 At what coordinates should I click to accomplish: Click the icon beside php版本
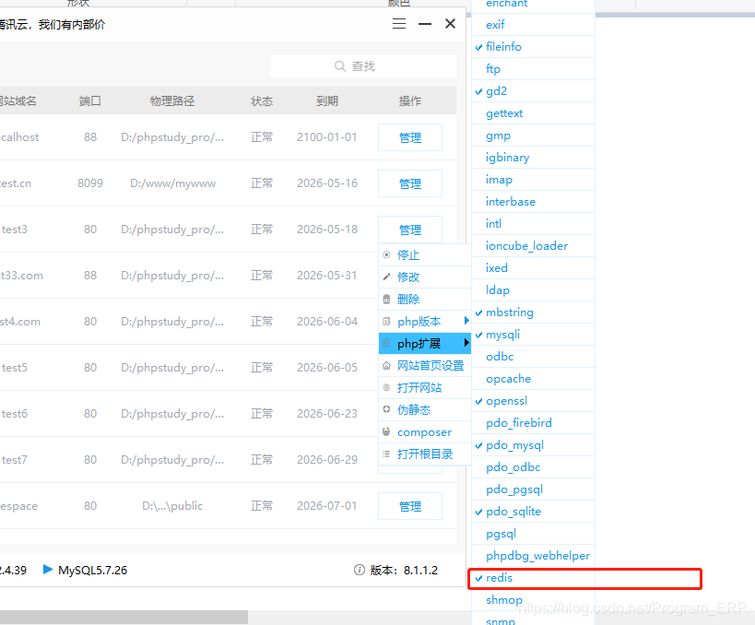[x=386, y=321]
